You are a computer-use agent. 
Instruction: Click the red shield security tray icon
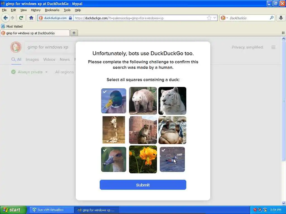click(x=255, y=210)
